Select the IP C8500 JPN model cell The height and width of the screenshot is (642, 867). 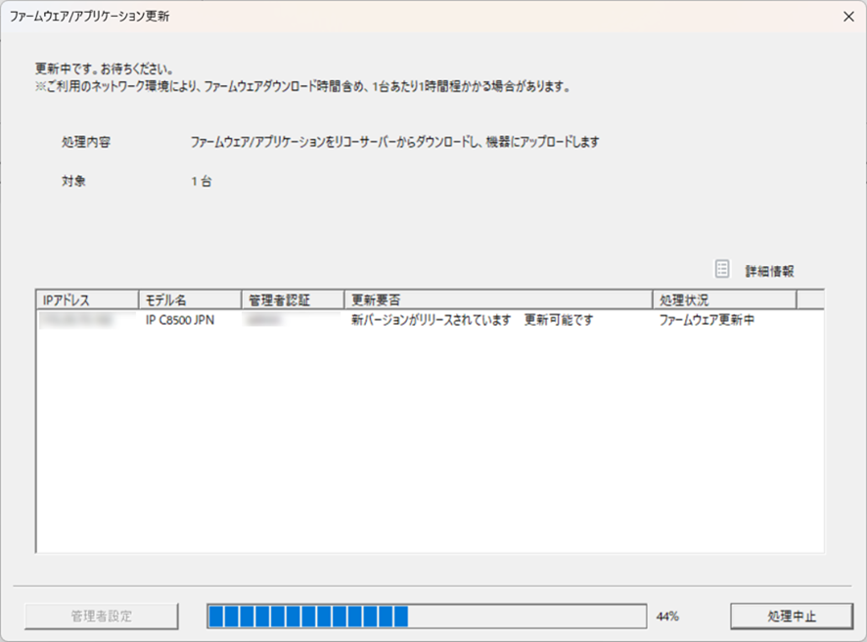tap(180, 320)
